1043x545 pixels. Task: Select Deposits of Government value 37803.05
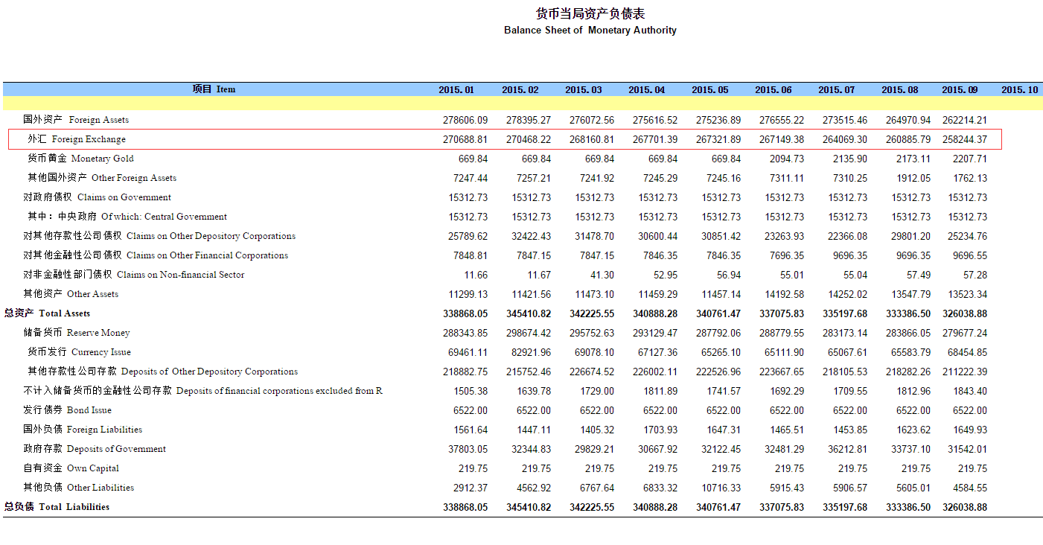[x=468, y=449]
